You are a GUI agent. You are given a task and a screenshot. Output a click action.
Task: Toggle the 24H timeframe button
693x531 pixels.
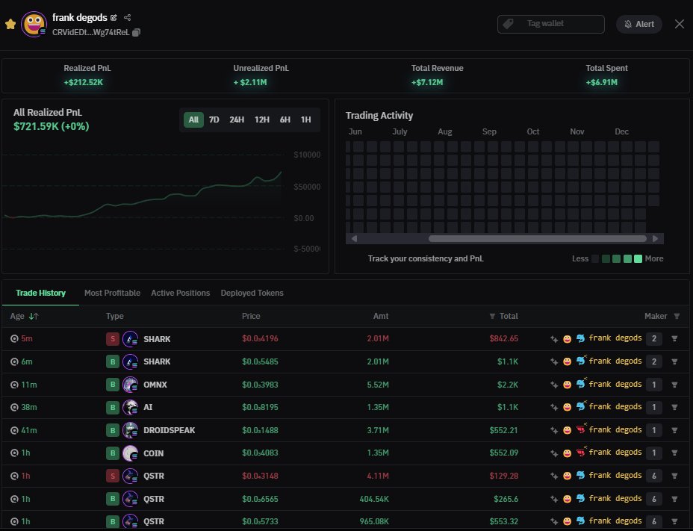(237, 119)
